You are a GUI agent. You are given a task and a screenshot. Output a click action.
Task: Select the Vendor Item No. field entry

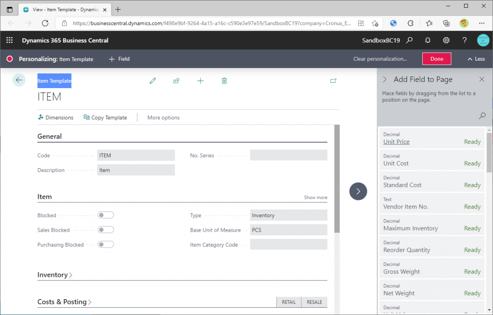pyautogui.click(x=432, y=204)
